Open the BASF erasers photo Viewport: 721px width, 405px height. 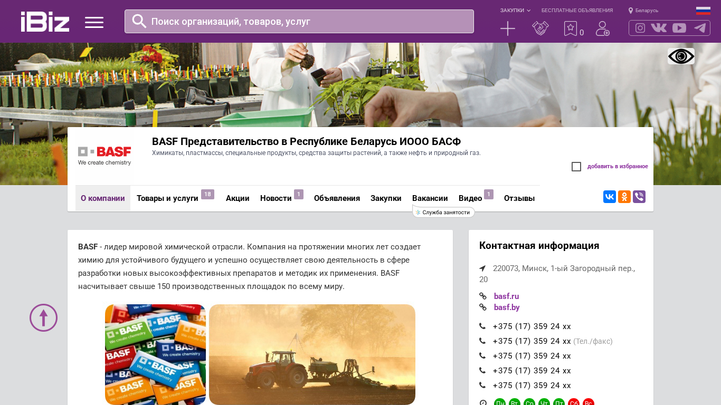click(x=155, y=354)
